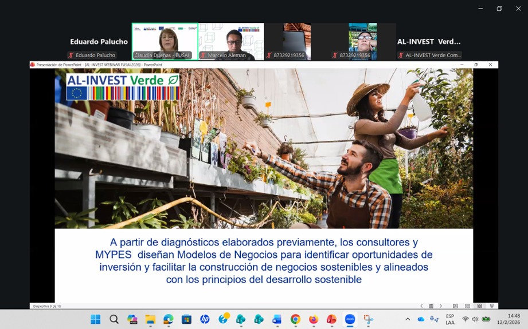Screen dimensions: 528x329
Task: Click PowerPoint title bar text AL-INVEST WEBINAR FUSAI 2026
Action: point(112,65)
